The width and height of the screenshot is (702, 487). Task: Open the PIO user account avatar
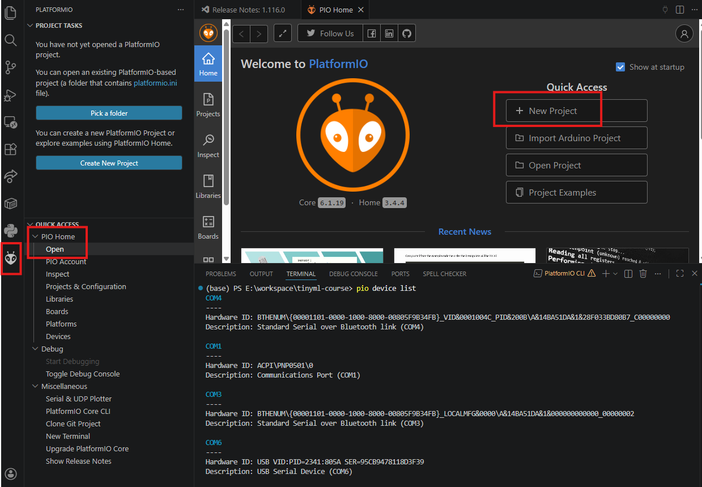coord(684,33)
